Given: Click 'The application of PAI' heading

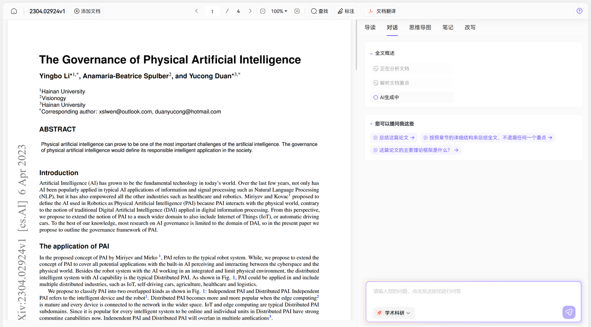Looking at the screenshot, I should [74, 246].
